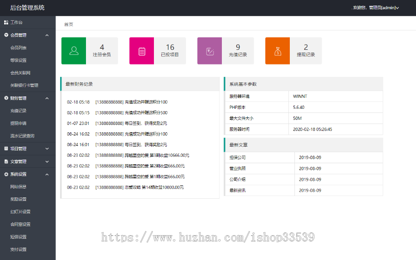
Task: Click the 提现记录 count of 2
Action: (306, 47)
